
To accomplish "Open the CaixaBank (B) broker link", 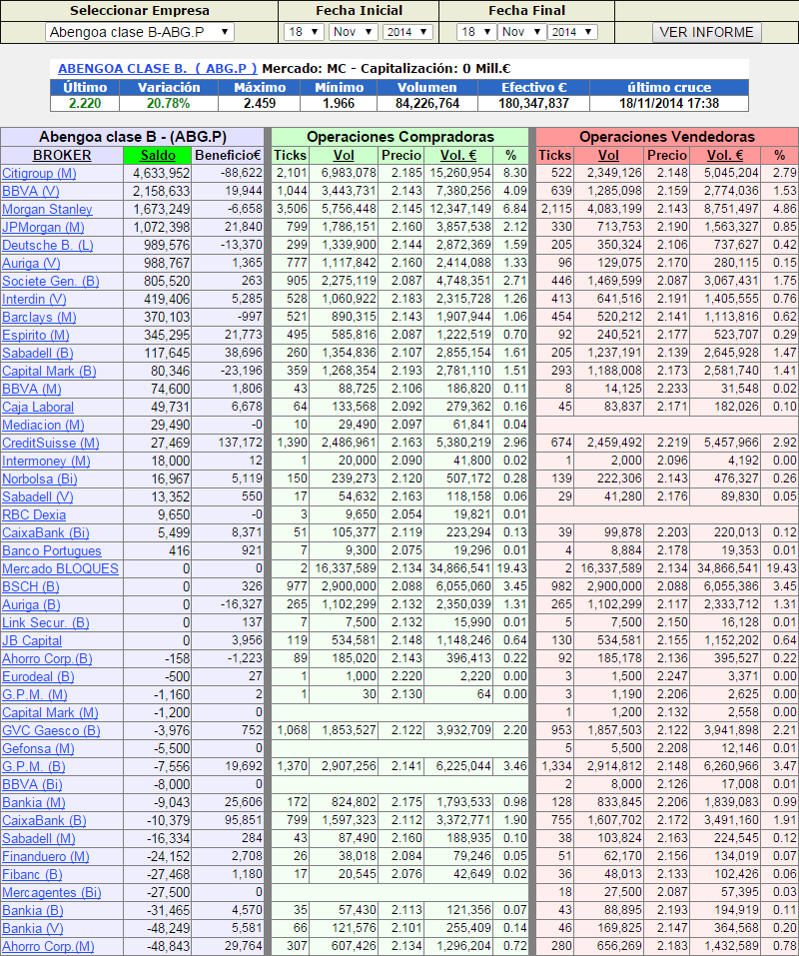I will tap(44, 821).
